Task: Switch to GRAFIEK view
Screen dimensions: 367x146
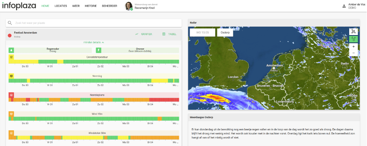Action: (x=147, y=34)
